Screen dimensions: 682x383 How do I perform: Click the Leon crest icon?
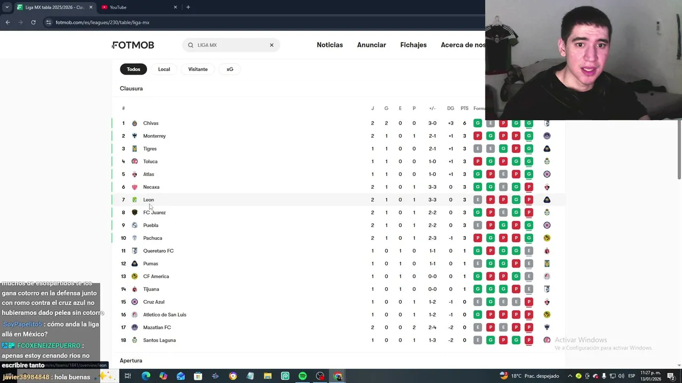pyautogui.click(x=134, y=200)
